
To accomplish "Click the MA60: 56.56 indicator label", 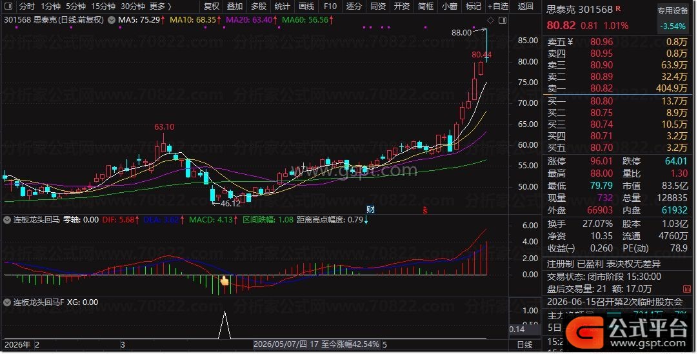I will click(307, 20).
